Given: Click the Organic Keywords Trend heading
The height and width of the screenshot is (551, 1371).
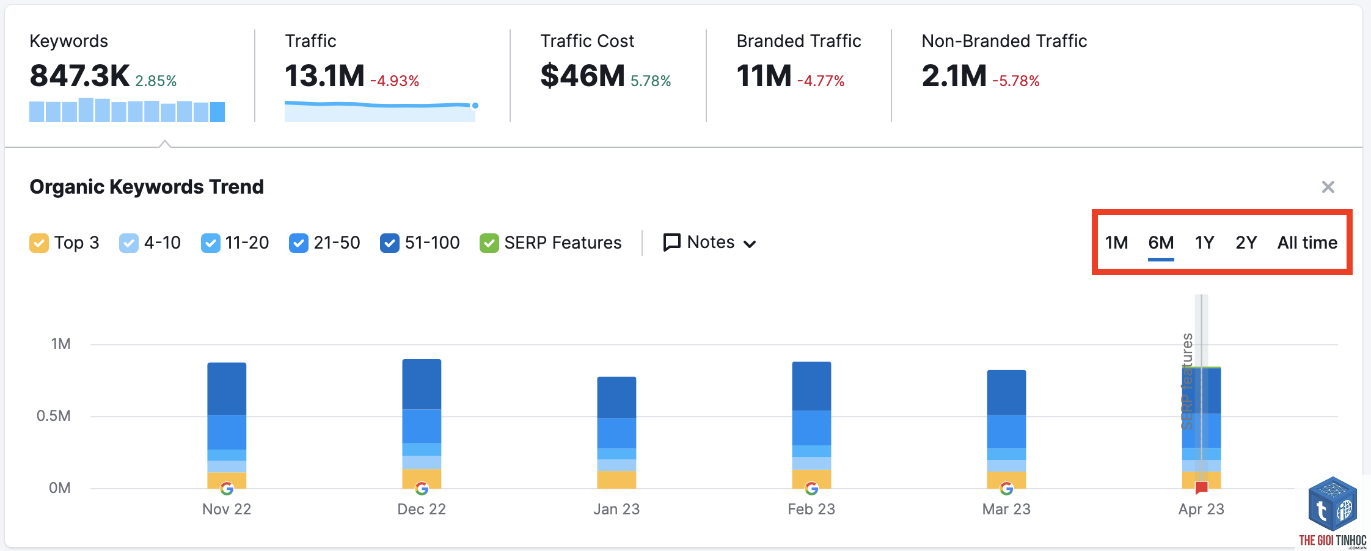Looking at the screenshot, I should (x=147, y=187).
